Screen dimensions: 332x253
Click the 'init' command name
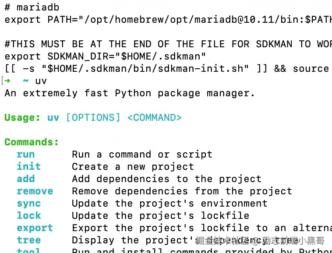point(28,167)
